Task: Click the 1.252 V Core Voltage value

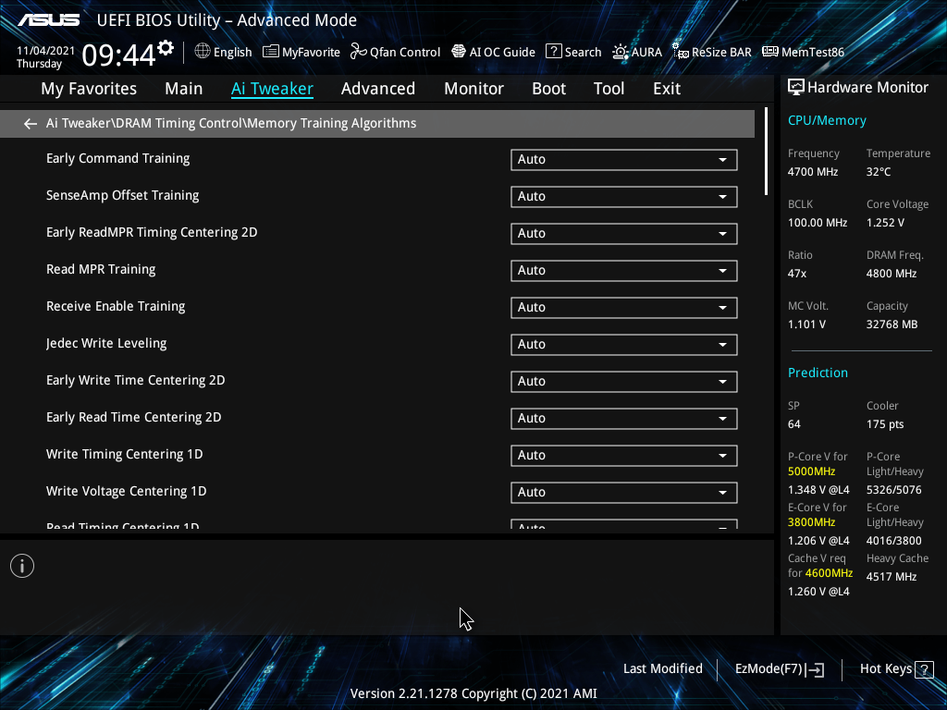Action: [885, 223]
